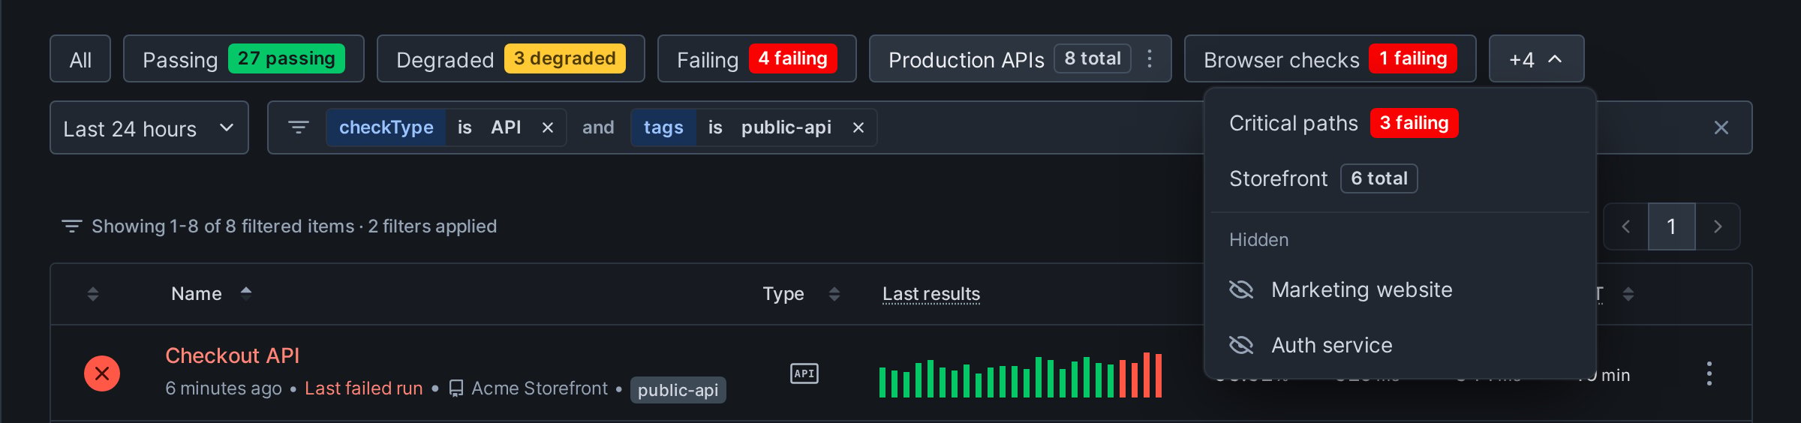Click the '6 minutes ago' timestamp
This screenshot has width=1801, height=423.
[224, 388]
